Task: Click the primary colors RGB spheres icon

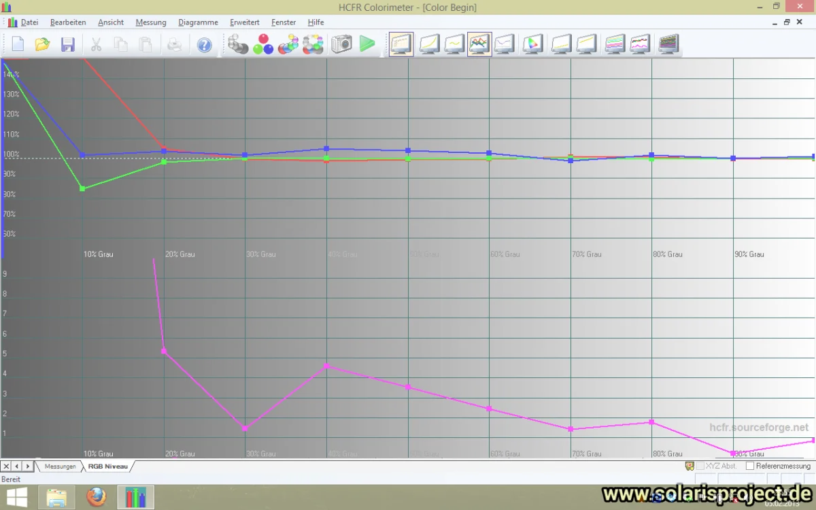Action: (x=263, y=44)
